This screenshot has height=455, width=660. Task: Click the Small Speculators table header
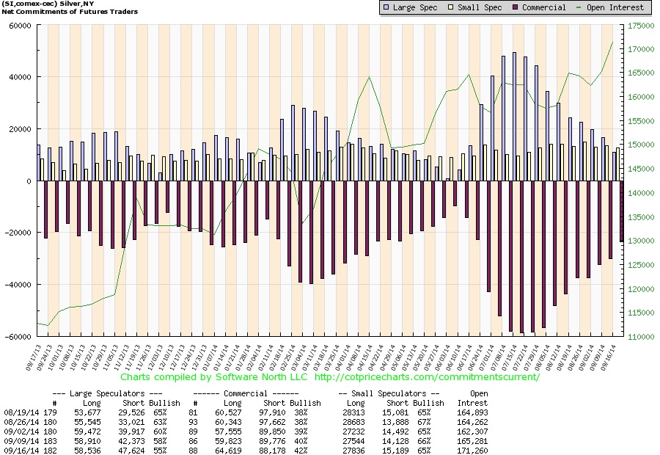[x=389, y=393]
